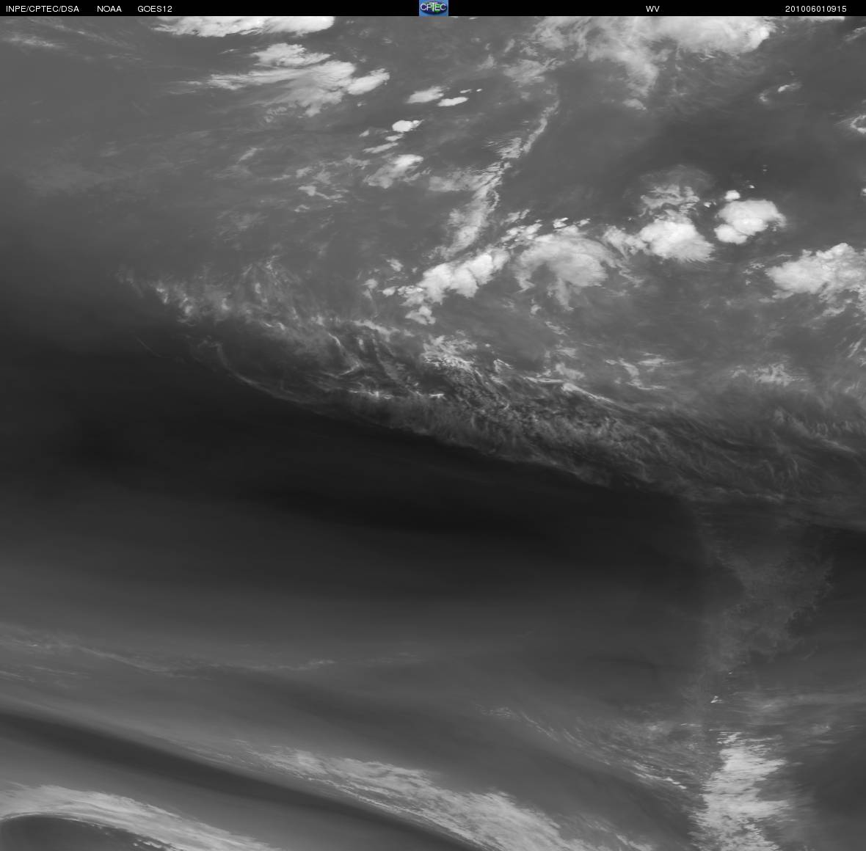Select the INPE/CPTEC/DSA header text
Viewport: 866px width, 851px height.
43,9
